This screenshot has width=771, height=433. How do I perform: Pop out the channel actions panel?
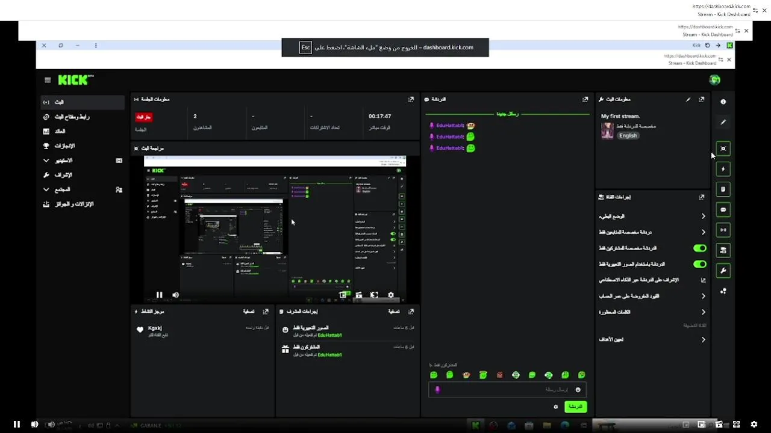point(701,197)
